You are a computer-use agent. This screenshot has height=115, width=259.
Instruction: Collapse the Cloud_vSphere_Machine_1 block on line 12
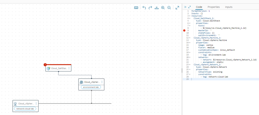190,37
